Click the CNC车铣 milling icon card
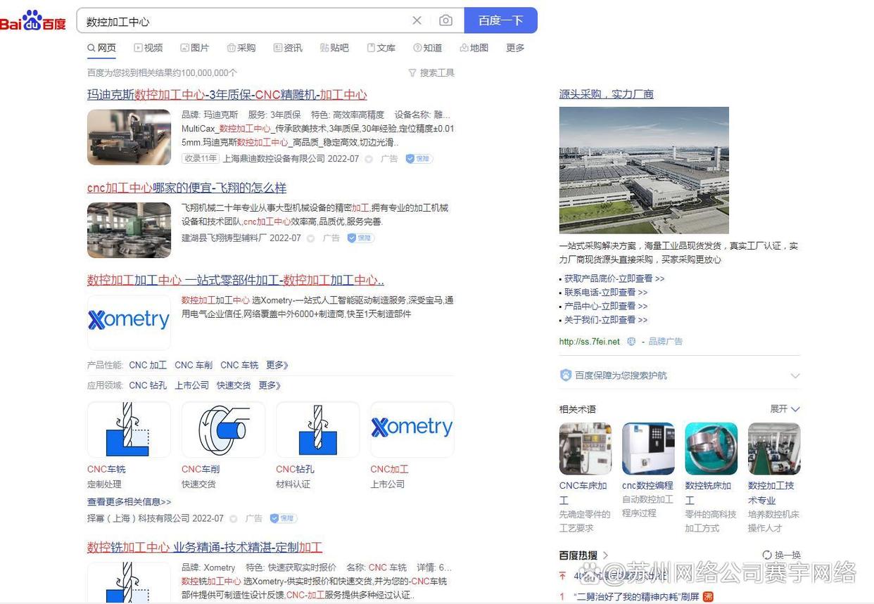Viewport: 874px width, 604px height. 129,430
